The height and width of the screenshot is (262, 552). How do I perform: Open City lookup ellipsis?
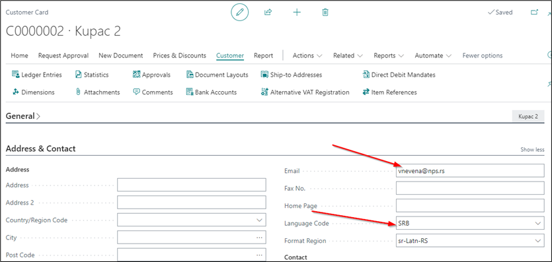(259, 238)
